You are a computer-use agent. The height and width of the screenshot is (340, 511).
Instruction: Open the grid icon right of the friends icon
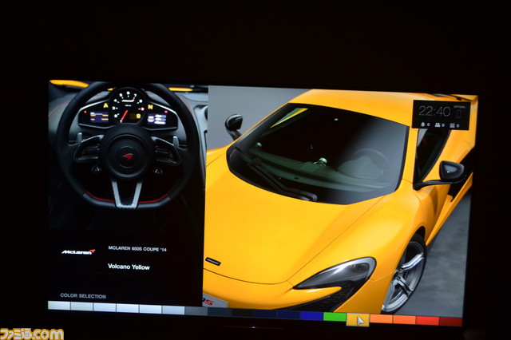(x=452, y=125)
